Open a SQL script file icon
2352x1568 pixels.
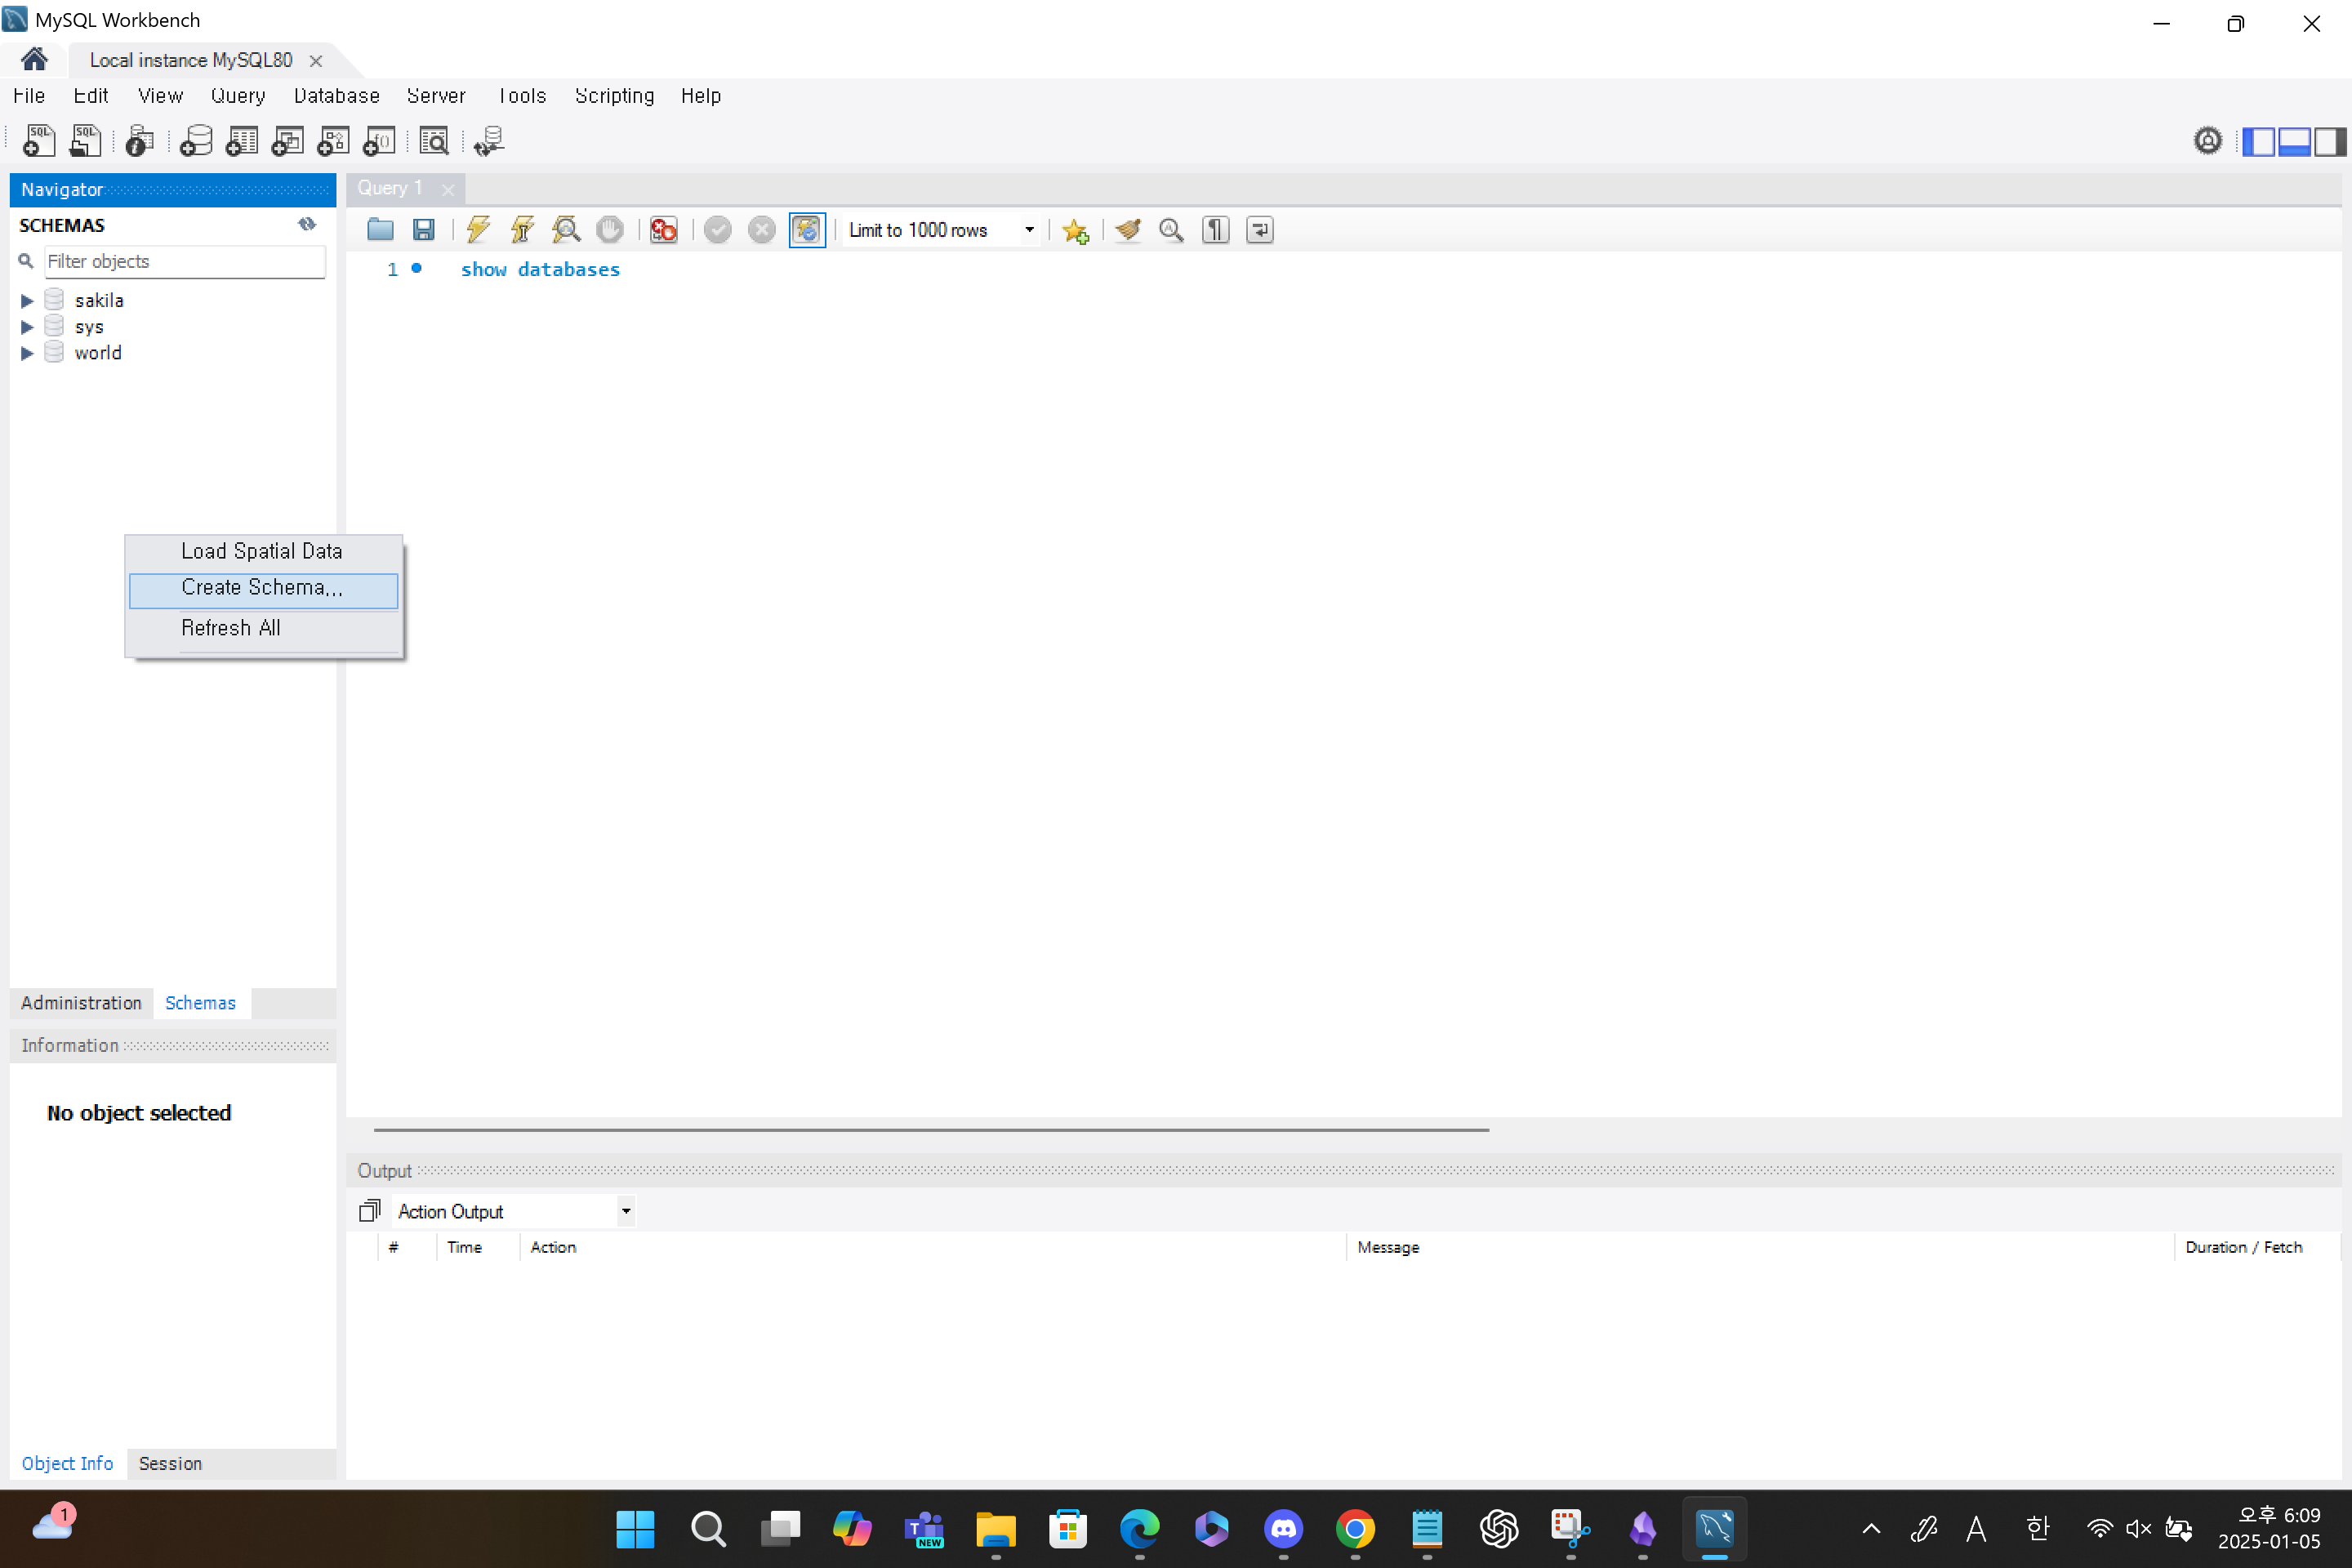pos(85,141)
